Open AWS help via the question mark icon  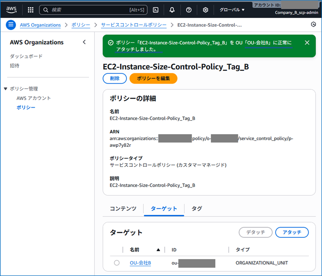pos(189,10)
